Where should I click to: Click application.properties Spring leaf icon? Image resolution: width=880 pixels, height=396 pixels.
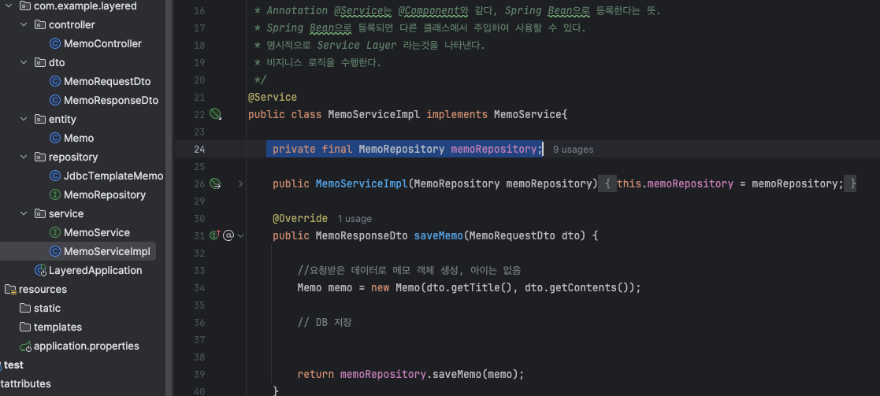pyautogui.click(x=25, y=346)
